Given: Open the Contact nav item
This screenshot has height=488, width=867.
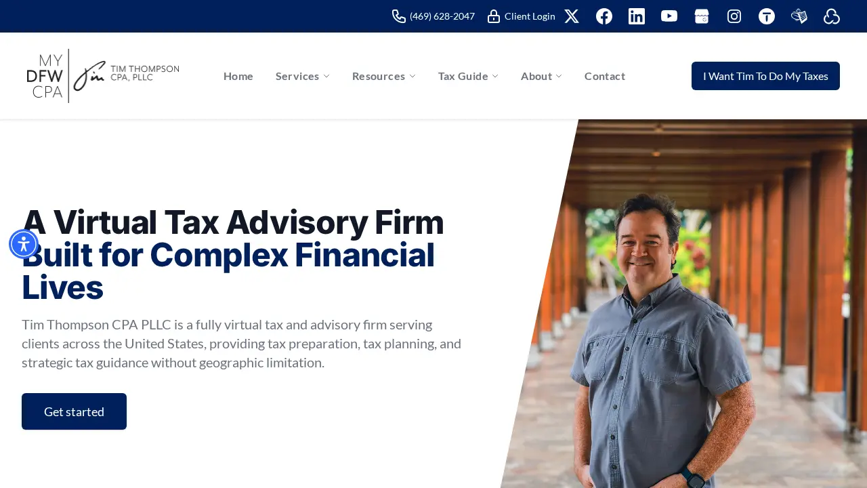Looking at the screenshot, I should click(x=605, y=76).
